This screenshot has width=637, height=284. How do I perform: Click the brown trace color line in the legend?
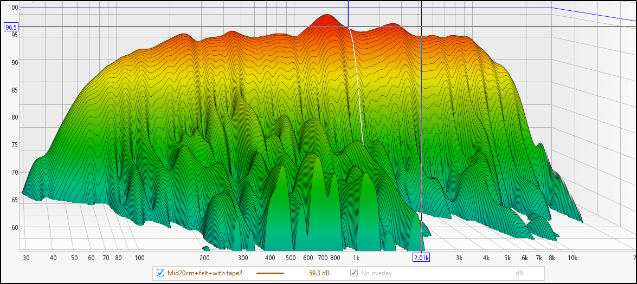pyautogui.click(x=270, y=274)
